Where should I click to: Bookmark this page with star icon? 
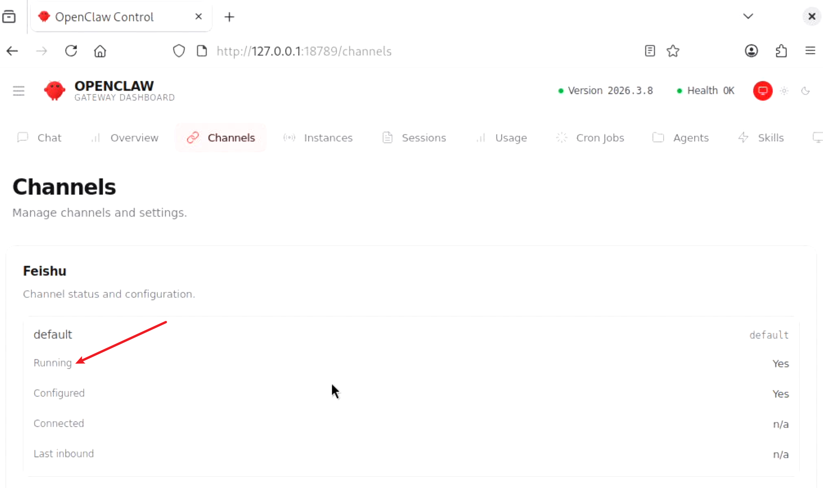[673, 51]
